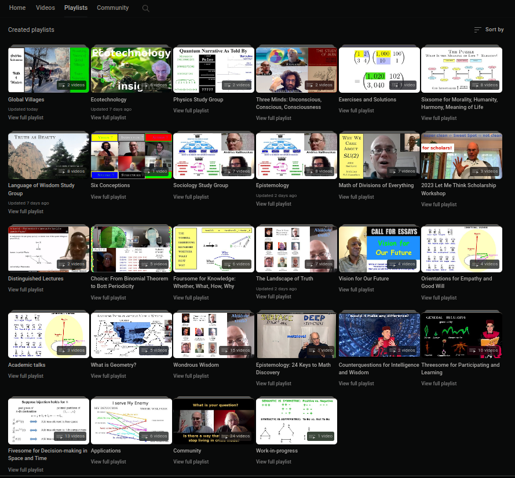Click Counterquestions for Intelligence and Wisdom title

[x=379, y=368]
